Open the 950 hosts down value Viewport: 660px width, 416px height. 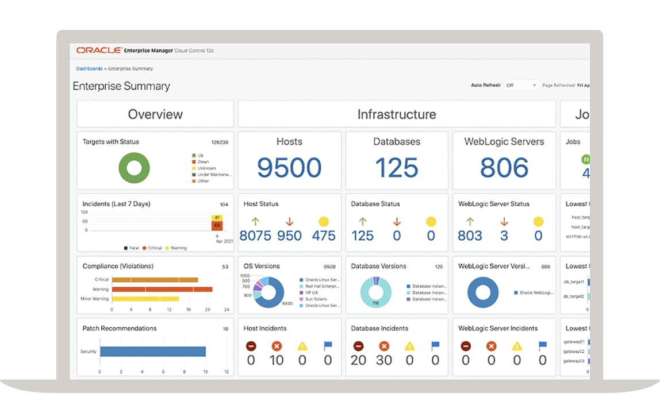(289, 236)
